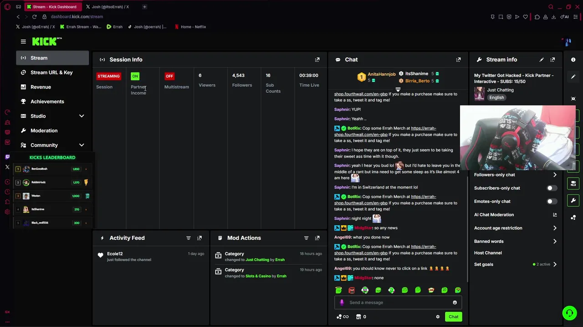
Task: Click in the Send a message field
Action: tap(399, 302)
